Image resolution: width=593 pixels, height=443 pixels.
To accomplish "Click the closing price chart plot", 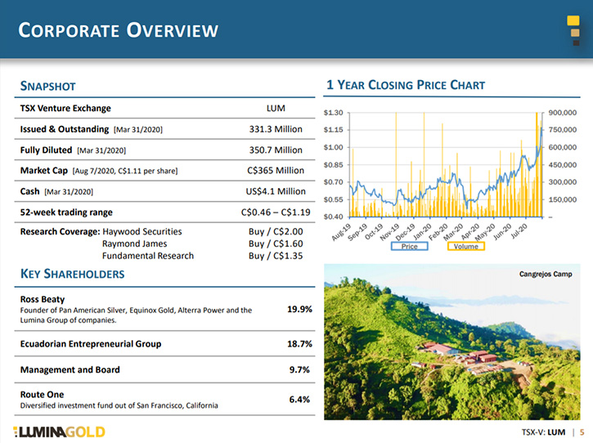I will point(446,165).
